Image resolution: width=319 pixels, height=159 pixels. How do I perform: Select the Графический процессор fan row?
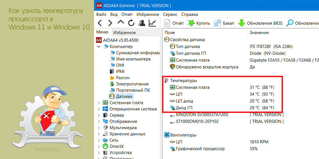coord(241,149)
